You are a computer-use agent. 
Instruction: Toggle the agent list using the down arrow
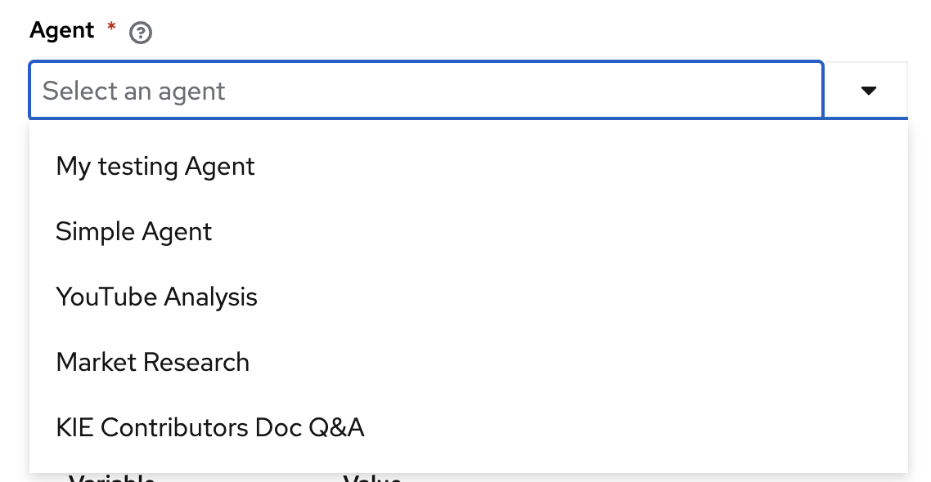click(x=868, y=91)
